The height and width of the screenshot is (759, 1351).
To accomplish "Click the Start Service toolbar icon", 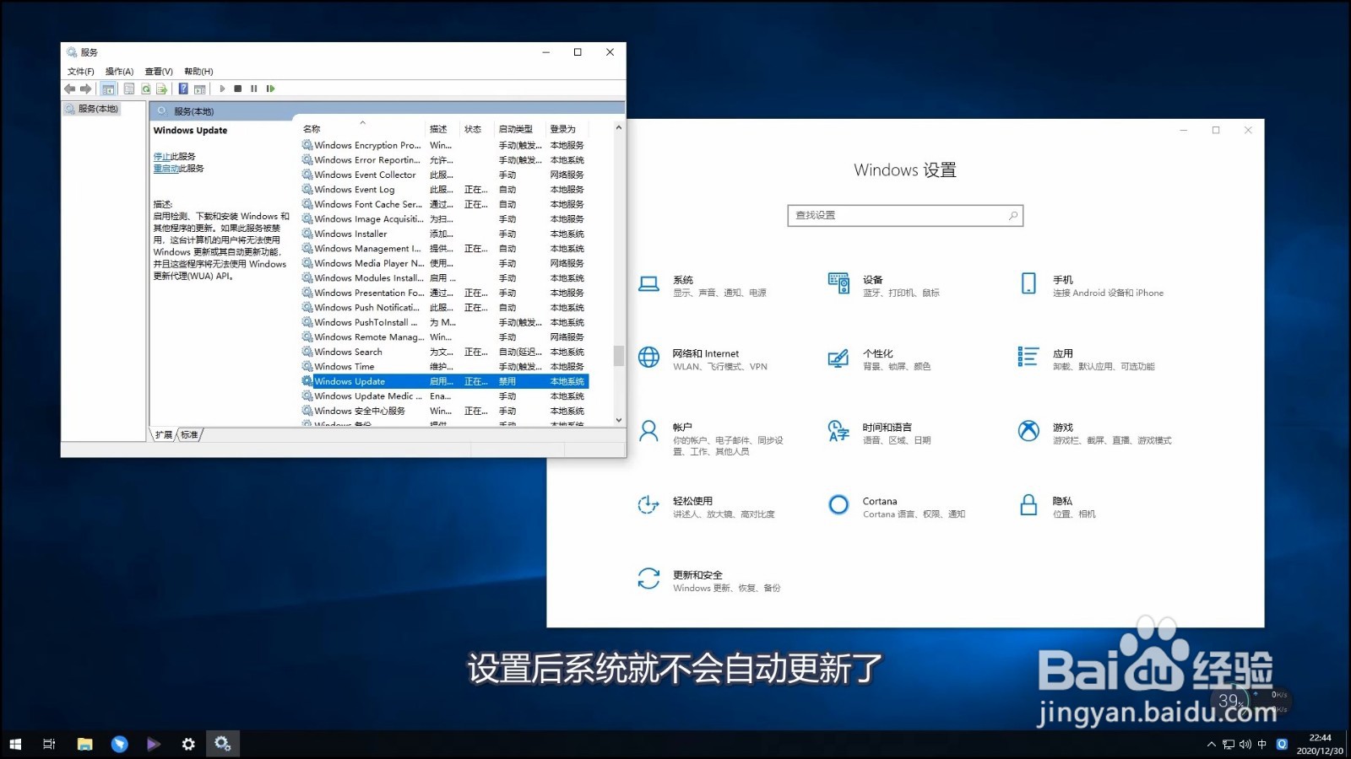I will [222, 89].
